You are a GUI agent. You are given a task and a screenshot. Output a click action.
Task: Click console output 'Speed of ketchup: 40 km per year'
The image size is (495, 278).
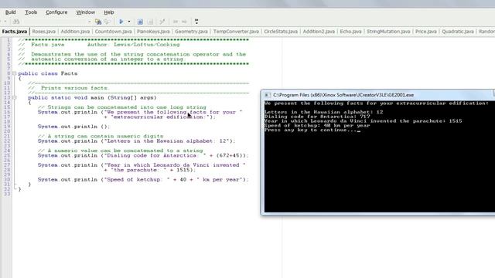point(317,125)
